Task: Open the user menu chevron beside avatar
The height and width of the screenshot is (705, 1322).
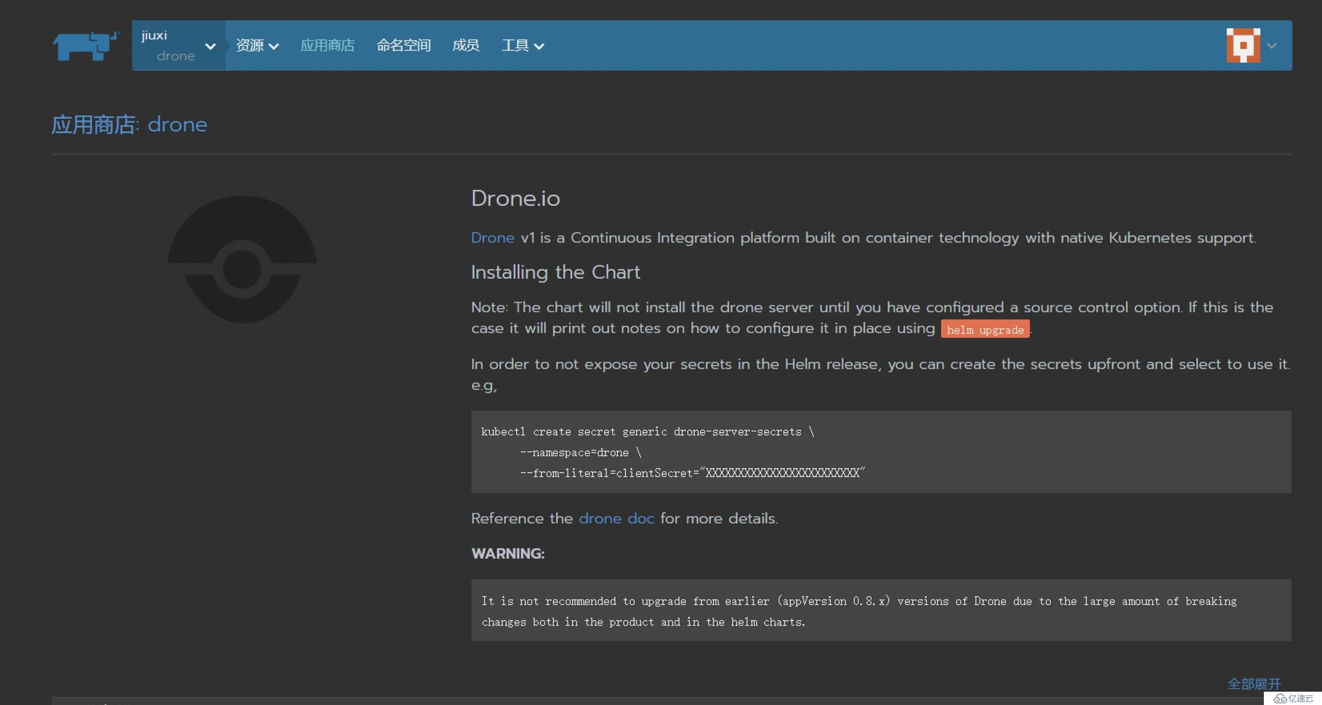Action: [1272, 46]
